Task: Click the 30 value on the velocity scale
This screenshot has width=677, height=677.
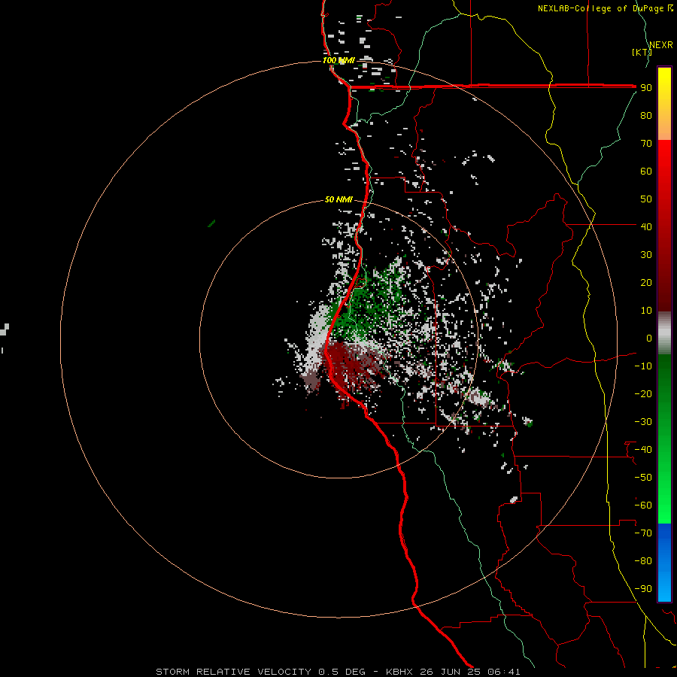Action: [x=646, y=255]
